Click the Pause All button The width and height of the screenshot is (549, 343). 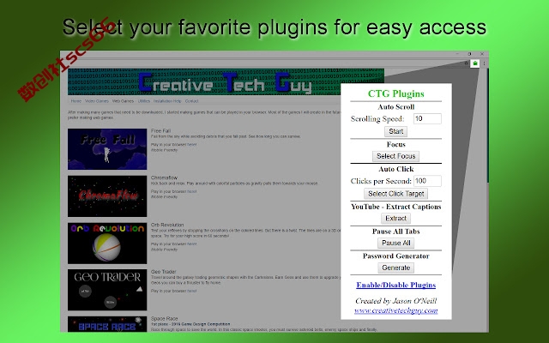[395, 243]
